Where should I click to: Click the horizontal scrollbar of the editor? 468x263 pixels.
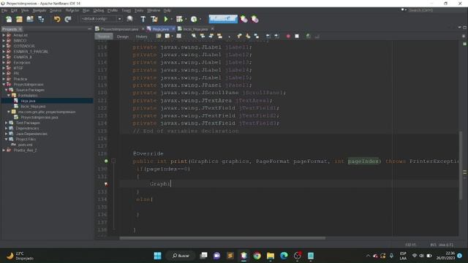pyautogui.click(x=222, y=238)
